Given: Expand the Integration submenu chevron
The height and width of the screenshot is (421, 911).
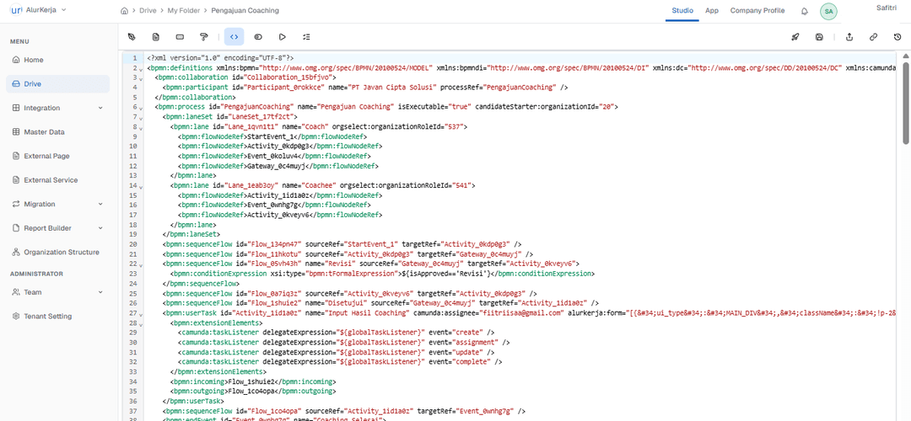Looking at the screenshot, I should (100, 108).
